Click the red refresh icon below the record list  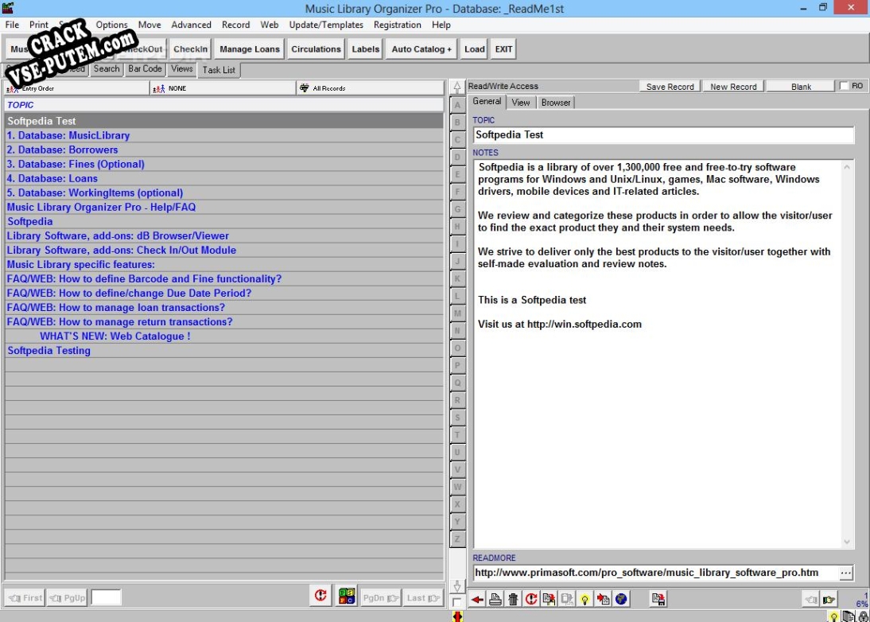pos(320,597)
